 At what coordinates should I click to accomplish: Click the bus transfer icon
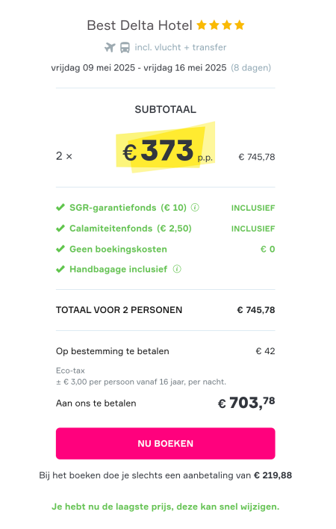coord(125,48)
